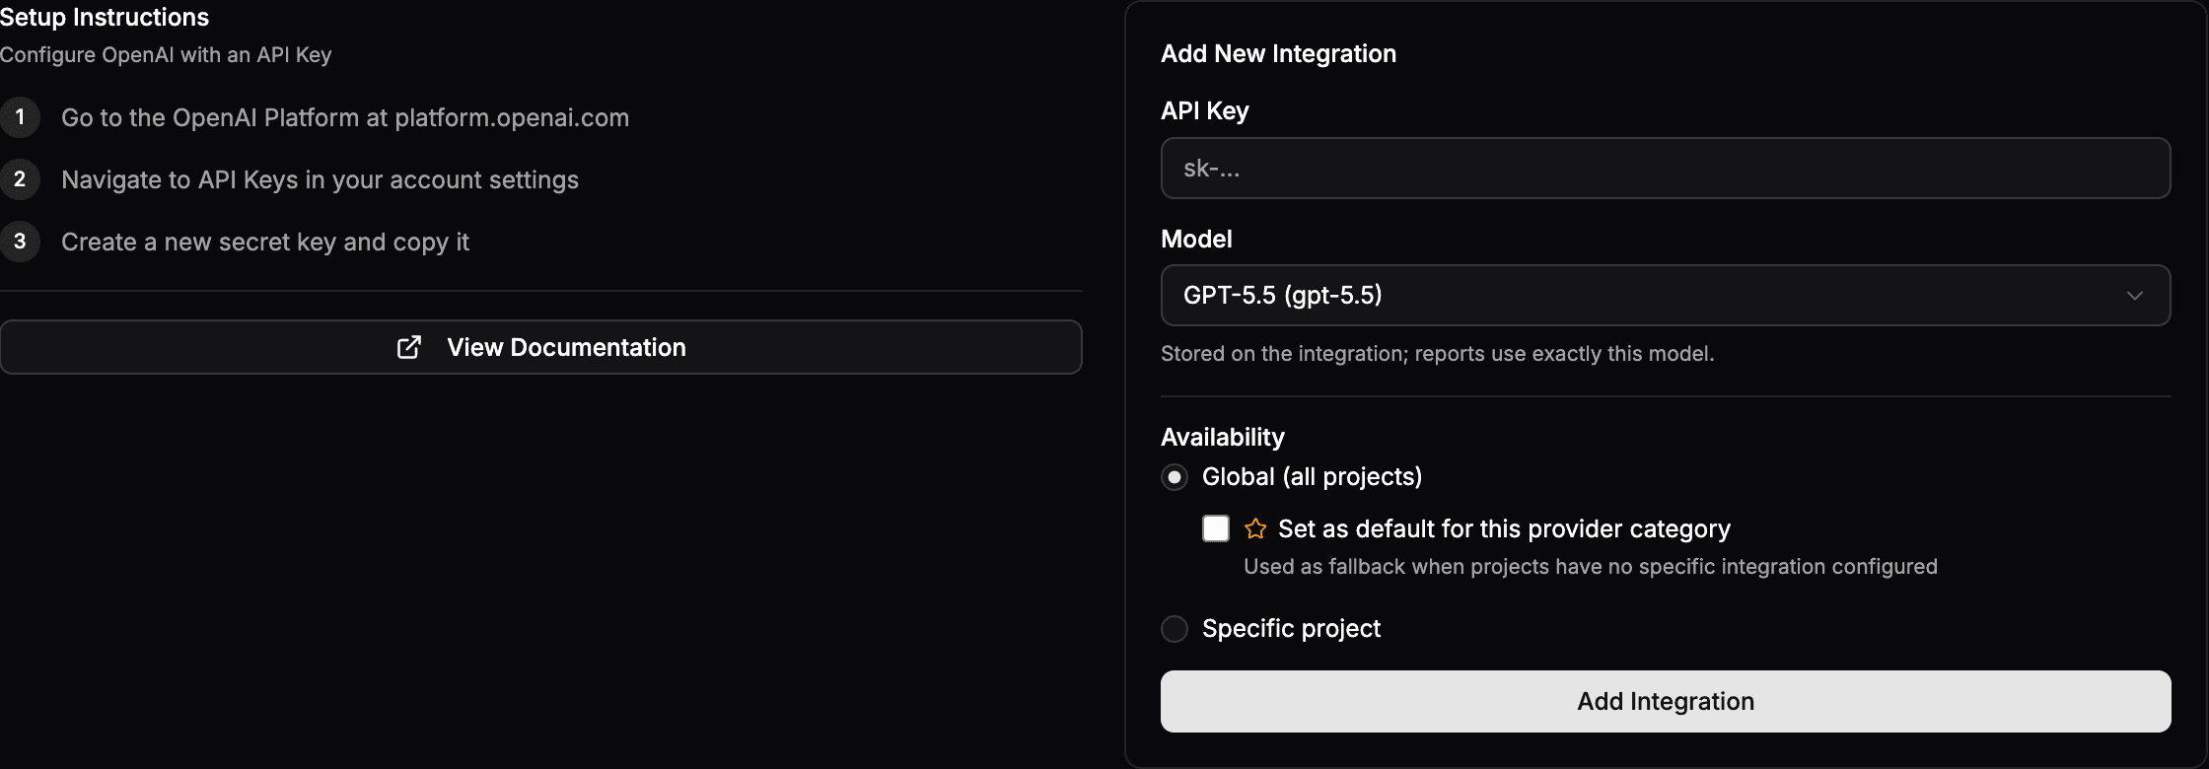Click the Add New Integration heading
Screen dimensions: 2209x769
tap(1278, 54)
